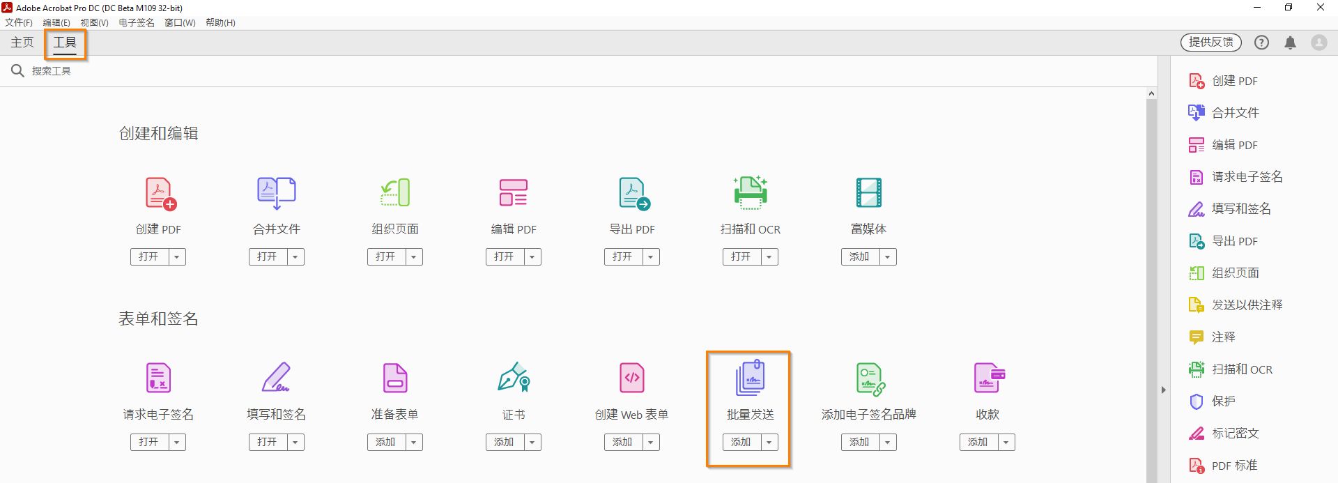Click the 扫描和 OCR tool icon in the grid
This screenshot has height=483, width=1338.
point(751,193)
